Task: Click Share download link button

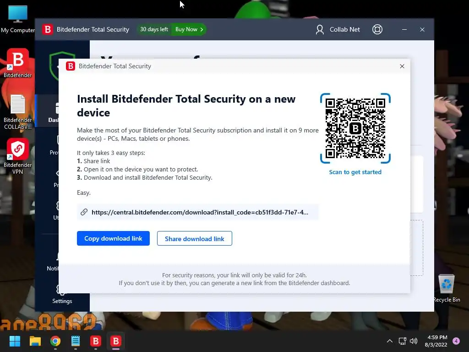Action: pos(194,238)
